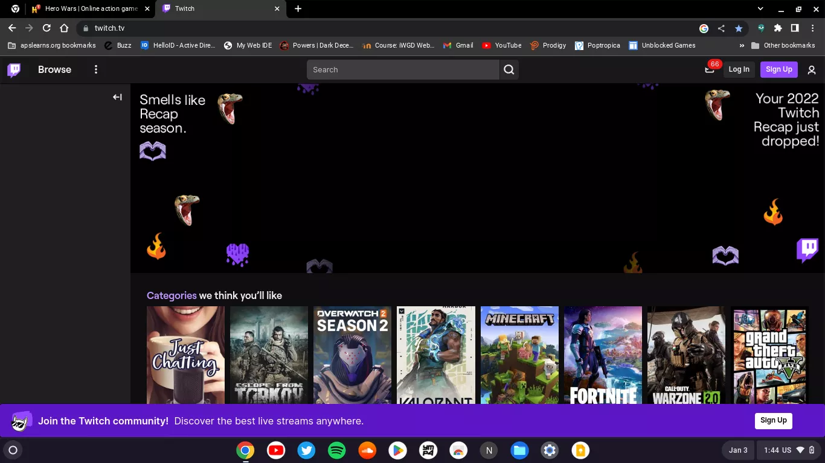This screenshot has height=463, width=825.
Task: Click Sign Up in the bottom banner
Action: [773, 421]
